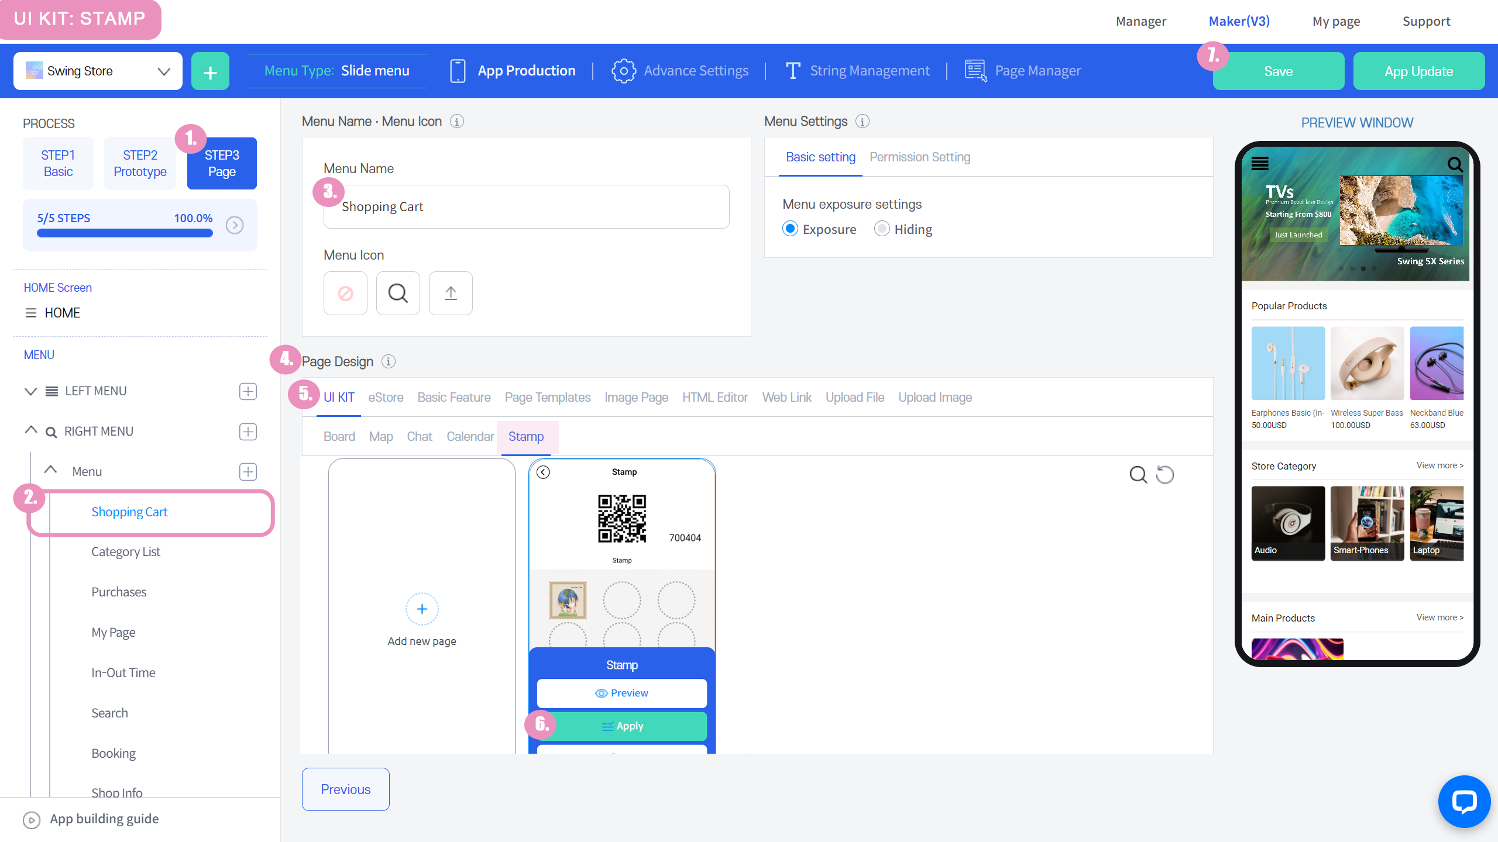Click the upload menu icon button
The height and width of the screenshot is (842, 1498).
pos(451,293)
